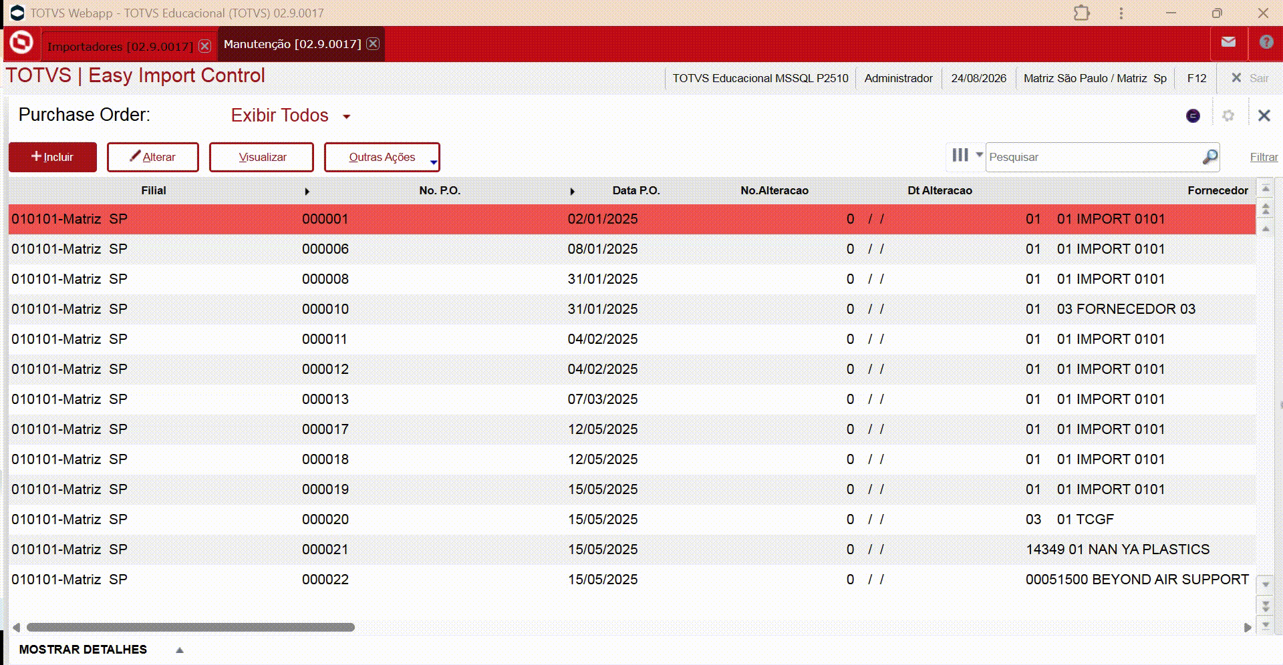Open the Filtrar link

pyautogui.click(x=1264, y=157)
